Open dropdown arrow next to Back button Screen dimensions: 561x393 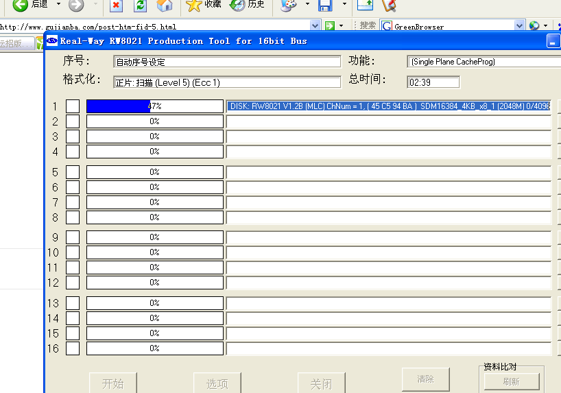point(59,4)
